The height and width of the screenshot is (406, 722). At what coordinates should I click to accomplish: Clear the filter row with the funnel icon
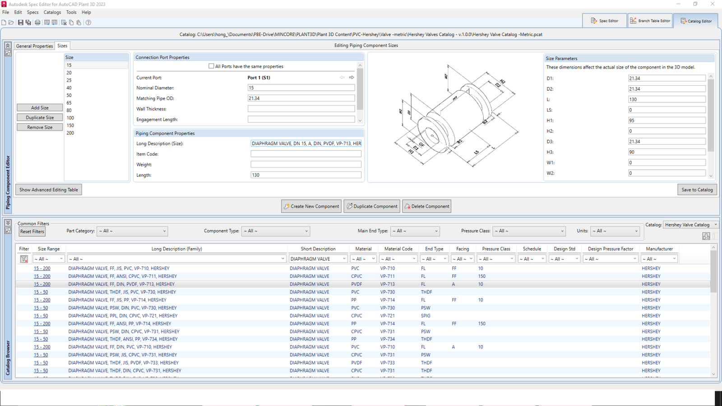pos(24,259)
